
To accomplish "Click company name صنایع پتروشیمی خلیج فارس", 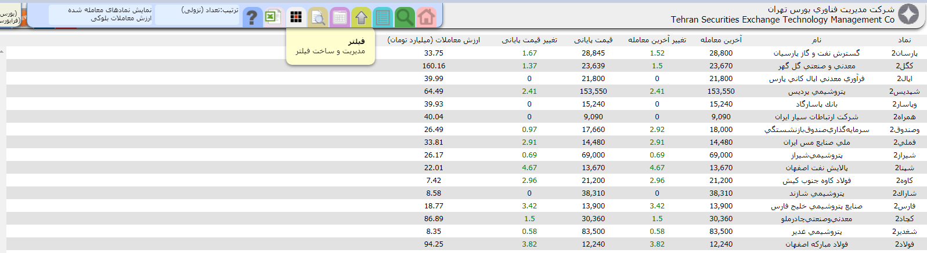I will pyautogui.click(x=817, y=206).
